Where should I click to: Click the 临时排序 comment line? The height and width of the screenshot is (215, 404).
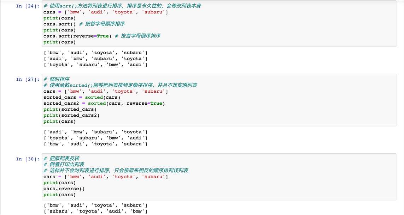pos(57,79)
